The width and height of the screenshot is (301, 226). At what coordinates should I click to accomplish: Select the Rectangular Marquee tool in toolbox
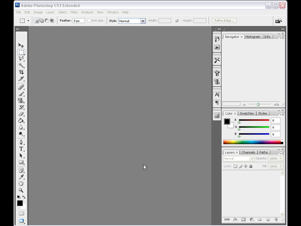pos(21,52)
